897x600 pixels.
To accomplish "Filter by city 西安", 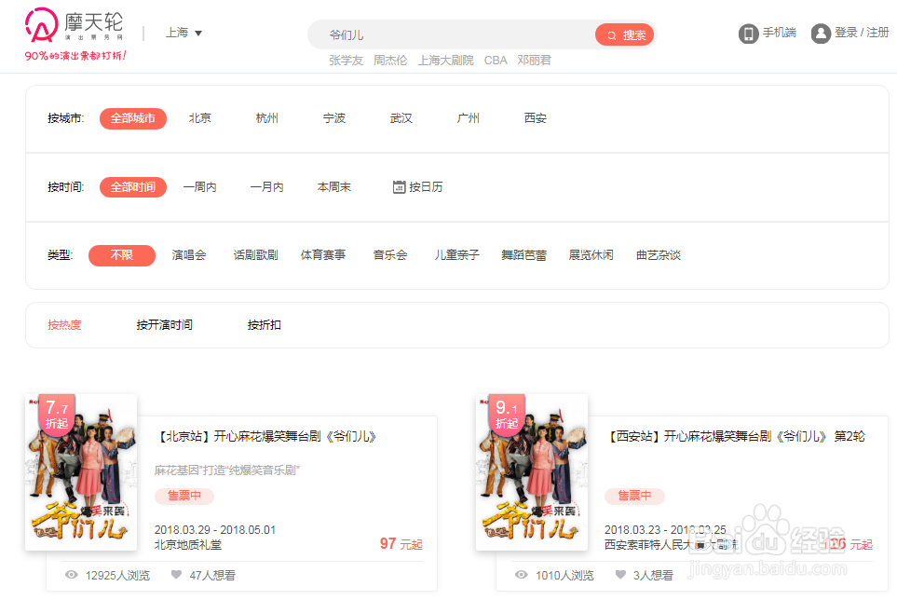I will pyautogui.click(x=536, y=118).
